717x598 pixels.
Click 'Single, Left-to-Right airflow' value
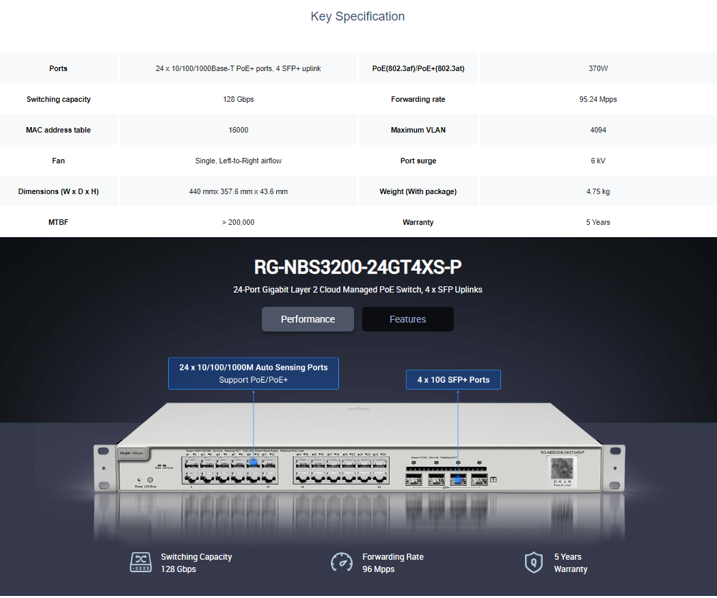[x=239, y=161]
